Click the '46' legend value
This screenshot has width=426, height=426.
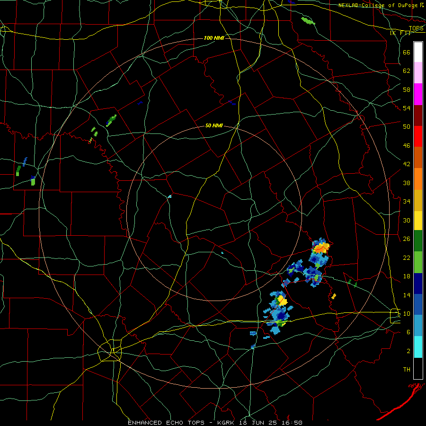[x=407, y=146]
